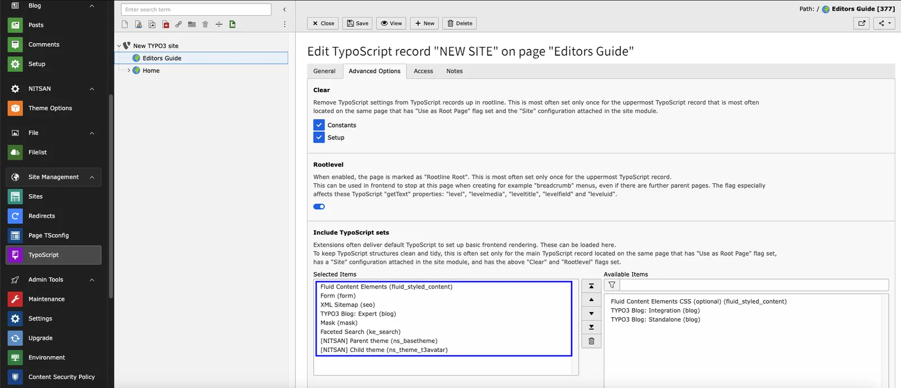The width and height of the screenshot is (901, 388).
Task: Expand the Home page tree node
Action: [128, 70]
